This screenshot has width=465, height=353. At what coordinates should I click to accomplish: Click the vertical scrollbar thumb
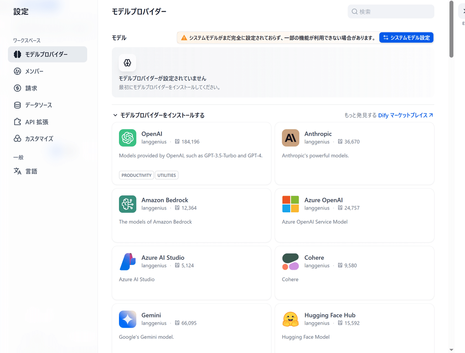tap(451, 29)
